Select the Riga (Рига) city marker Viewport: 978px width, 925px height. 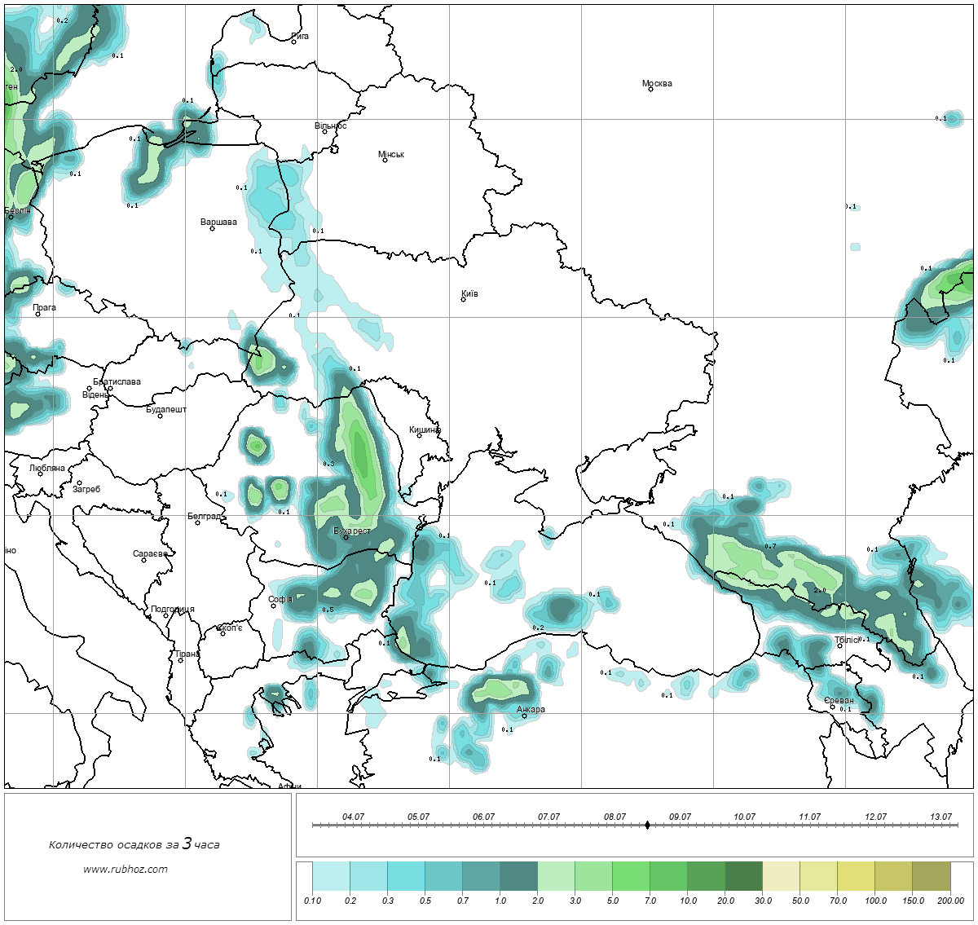point(294,42)
